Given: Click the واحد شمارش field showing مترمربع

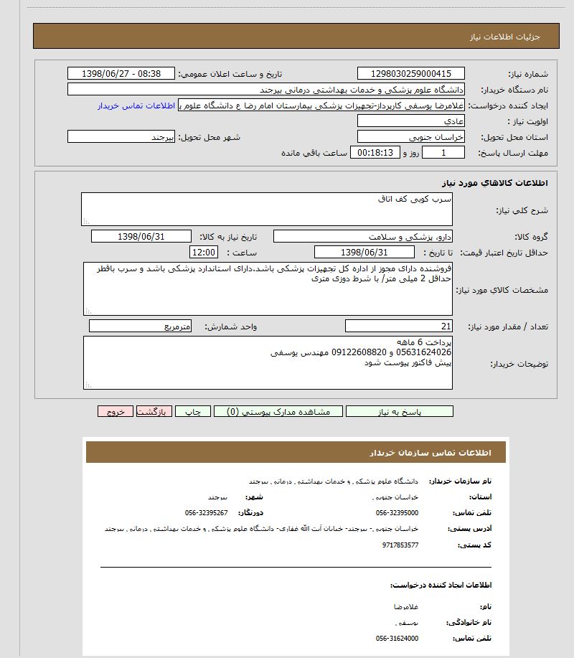Looking at the screenshot, I should point(141,326).
